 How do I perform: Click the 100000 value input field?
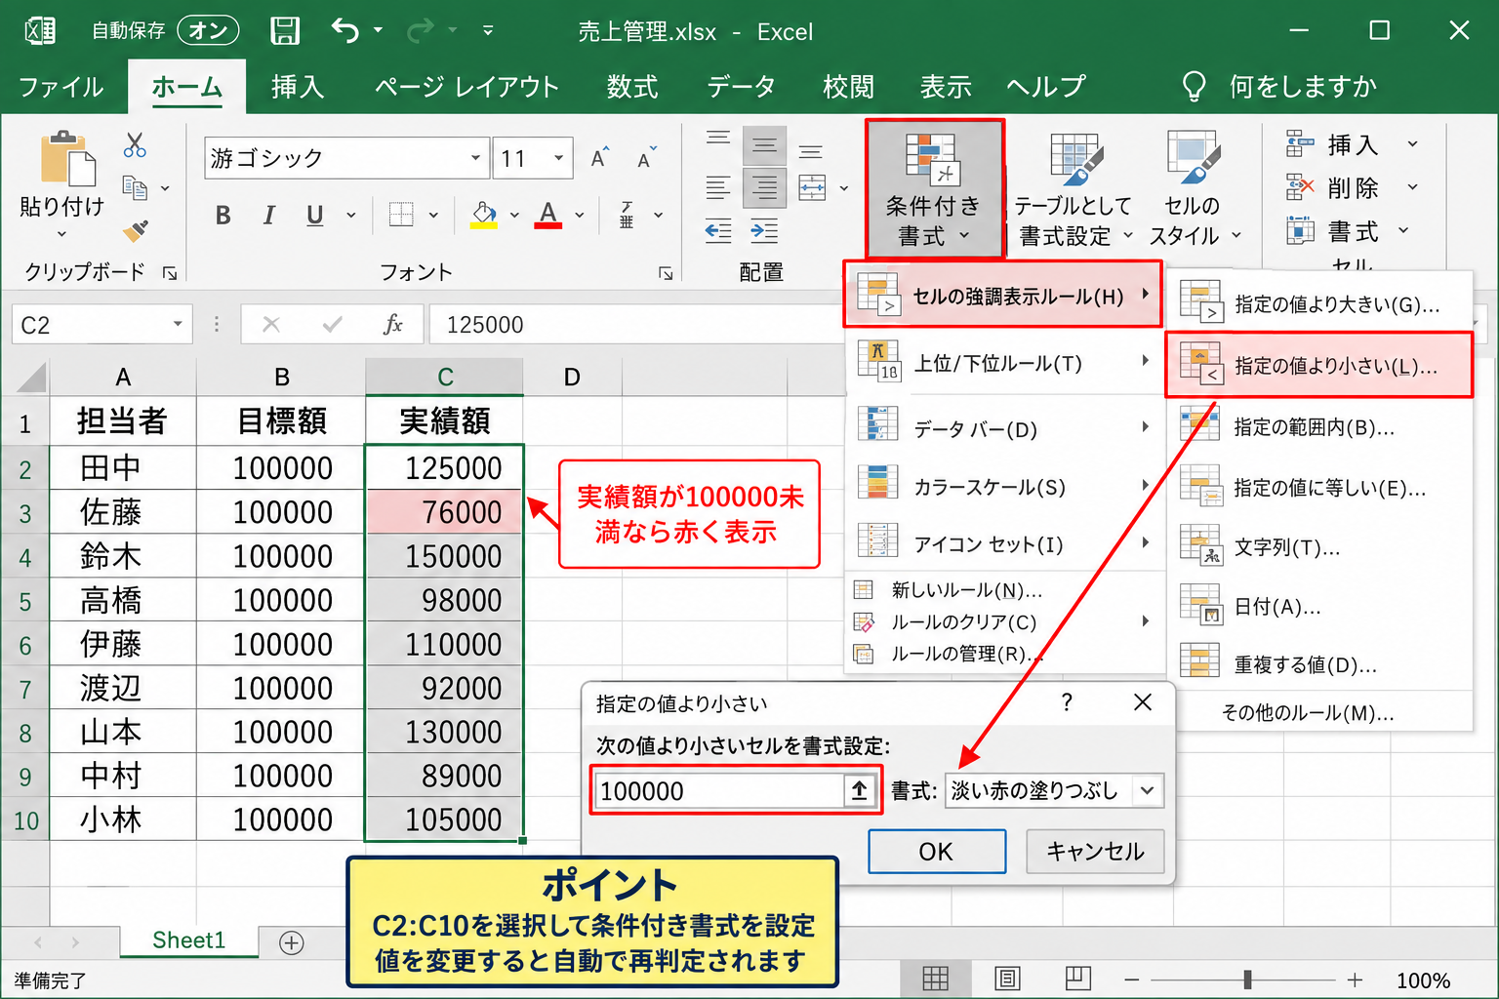click(x=718, y=790)
